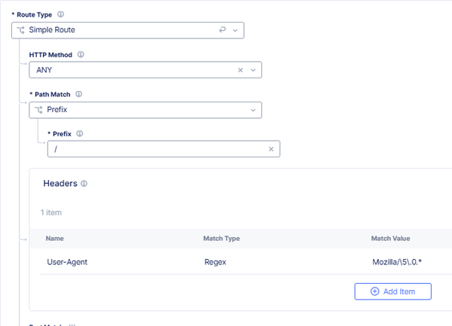Expand the Route Type dropdown chevron
The image size is (452, 326).
(236, 30)
